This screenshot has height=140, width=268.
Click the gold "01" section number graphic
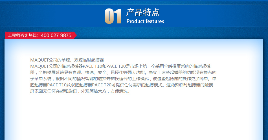113,16
